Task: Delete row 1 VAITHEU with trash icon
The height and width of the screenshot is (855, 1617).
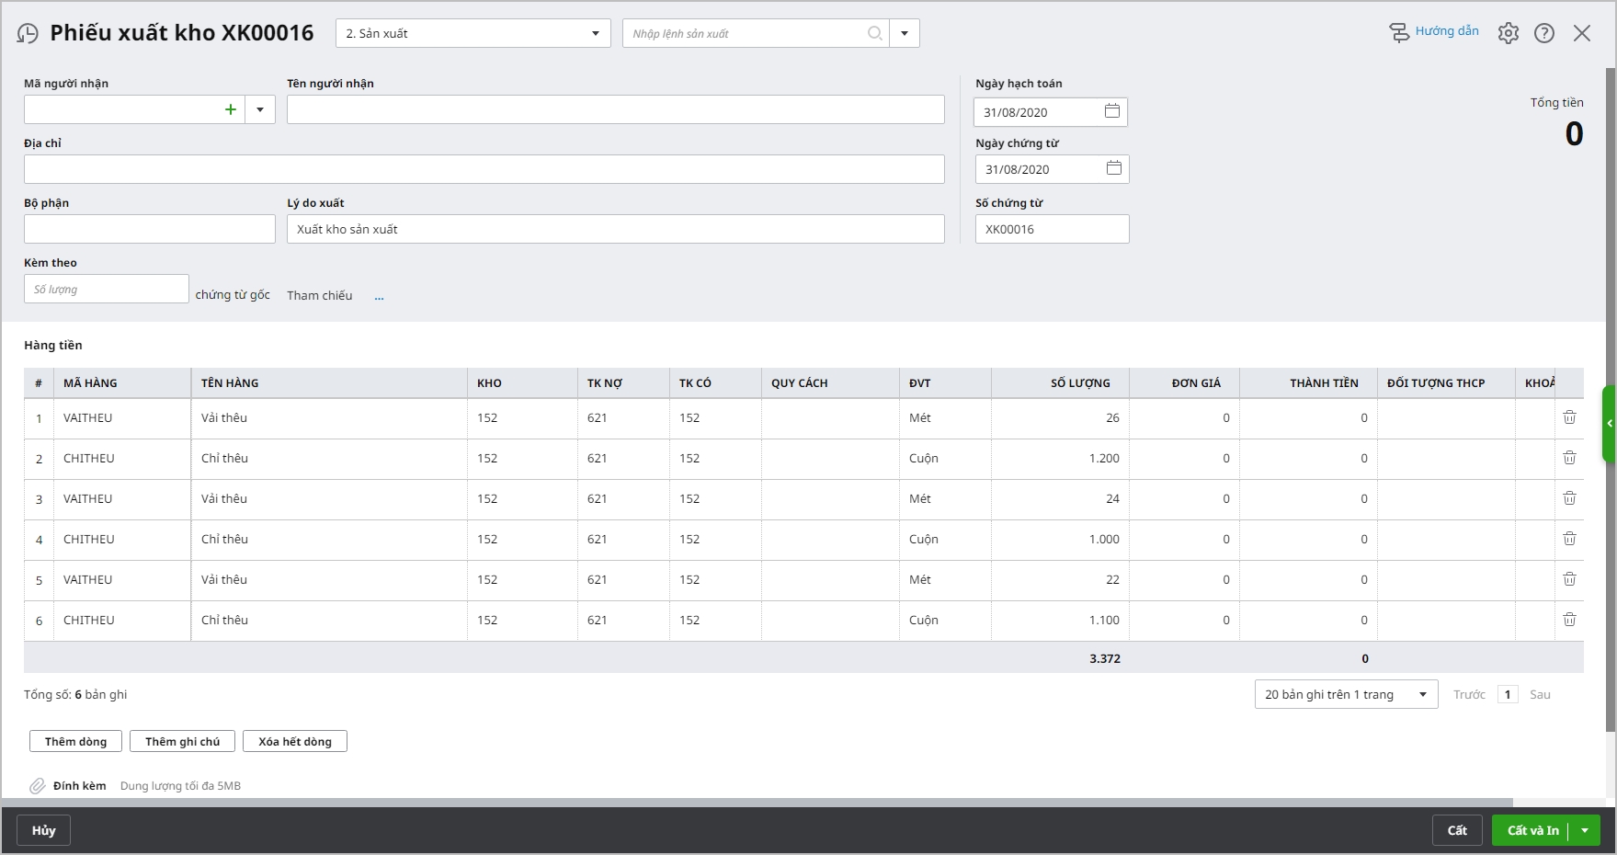Action: tap(1569, 417)
